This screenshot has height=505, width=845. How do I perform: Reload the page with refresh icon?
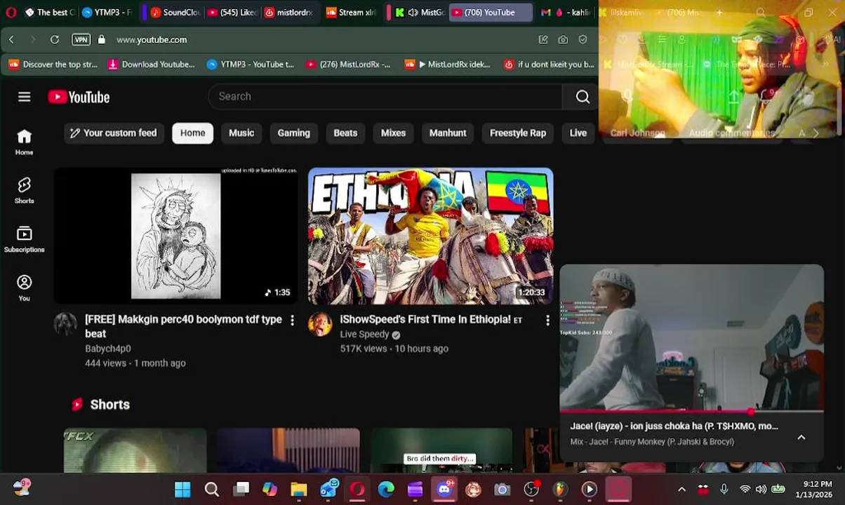coord(55,40)
